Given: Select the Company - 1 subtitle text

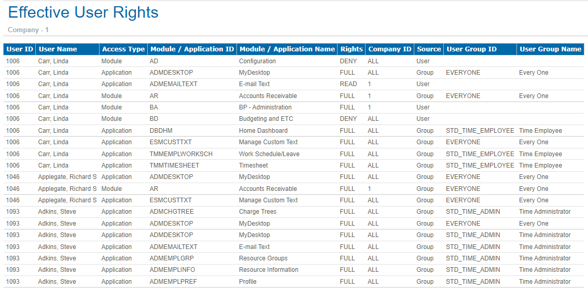Looking at the screenshot, I should pos(29,30).
